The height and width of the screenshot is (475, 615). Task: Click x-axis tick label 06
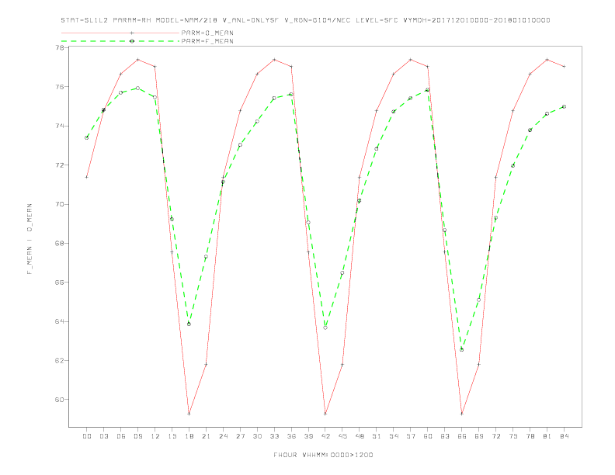[121, 436]
